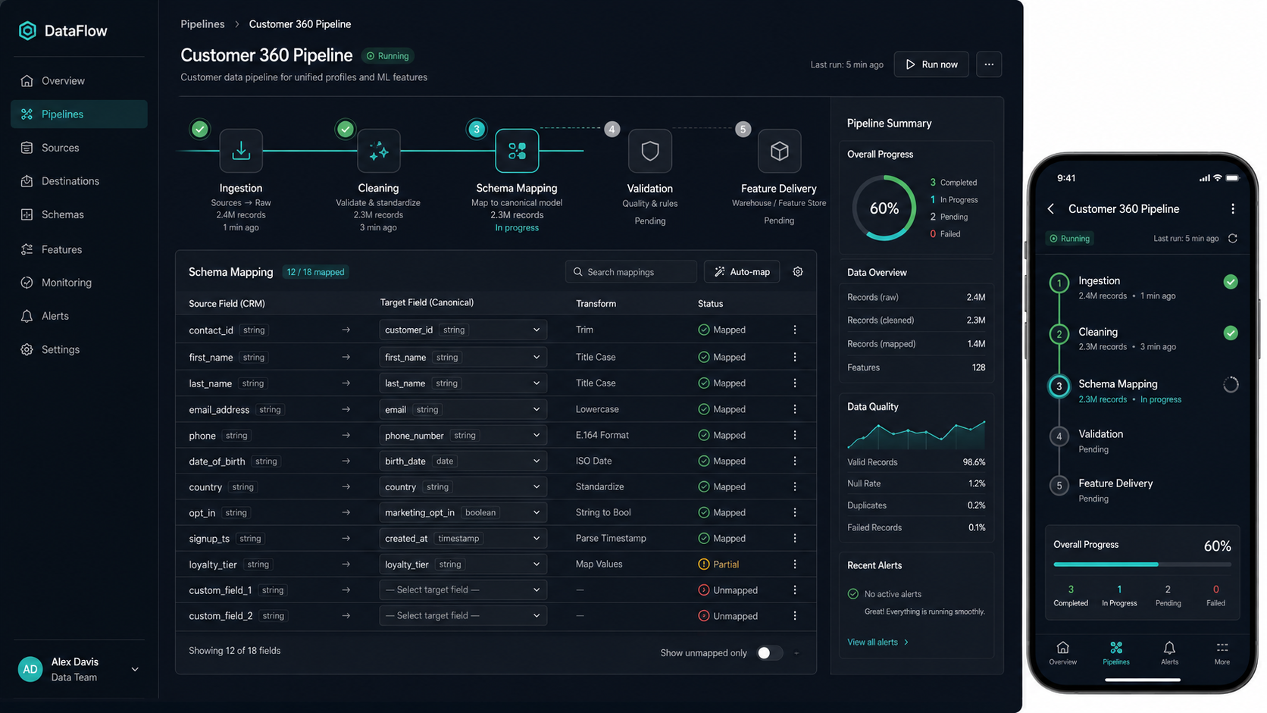Click the Search mappings field
The image size is (1267, 713).
(630, 271)
